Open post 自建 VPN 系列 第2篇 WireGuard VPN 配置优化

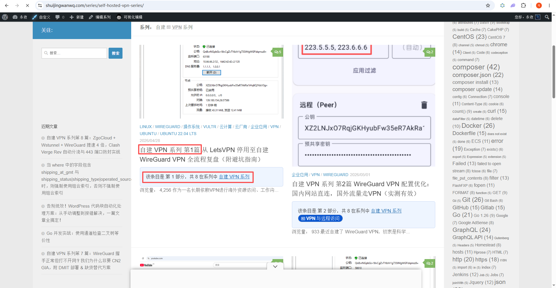[361, 189]
